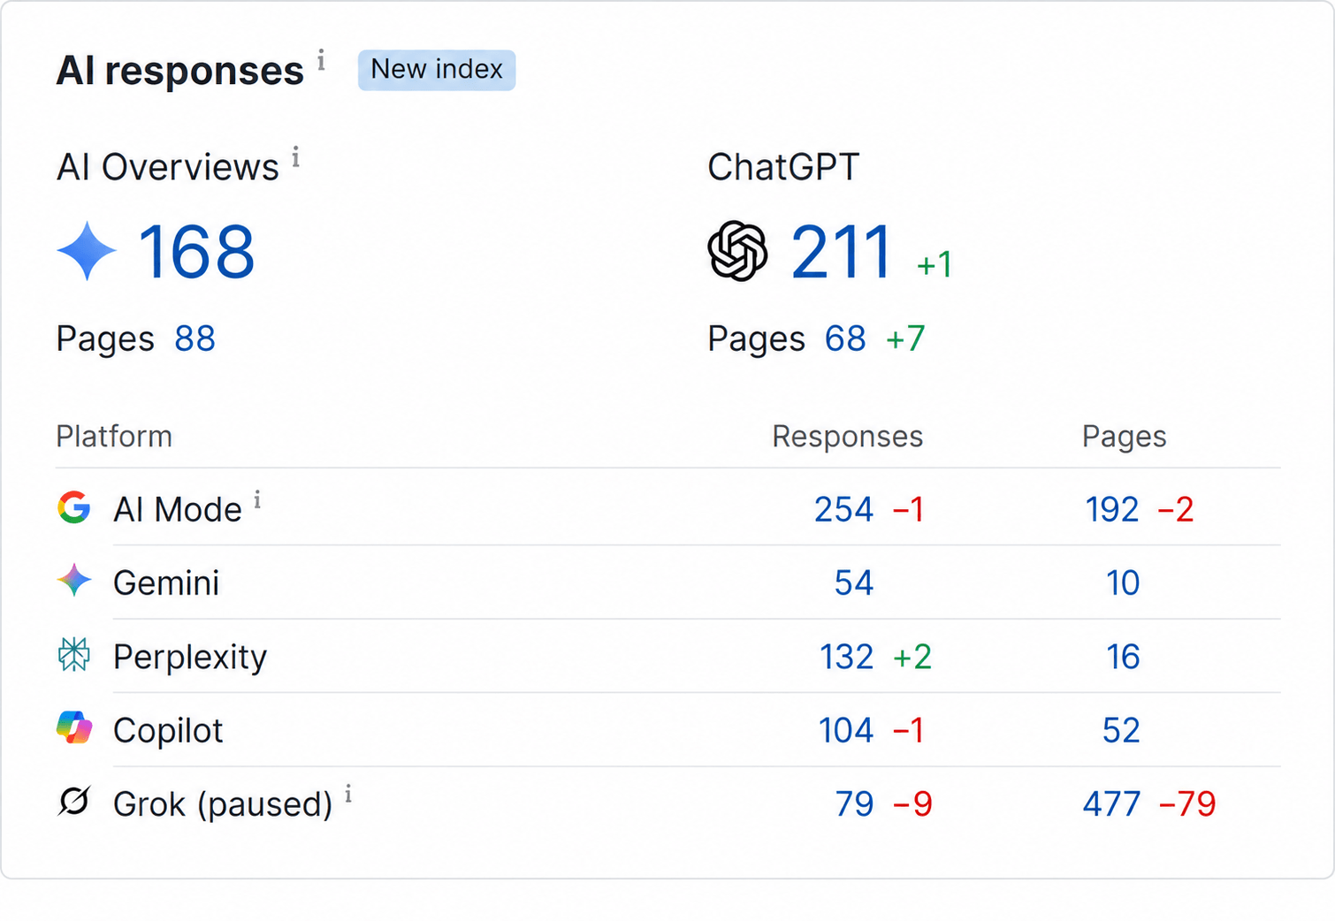
Task: Click the Perplexity logo icon
Action: [74, 655]
